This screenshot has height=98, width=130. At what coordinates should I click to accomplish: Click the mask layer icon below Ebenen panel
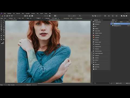point(117,83)
